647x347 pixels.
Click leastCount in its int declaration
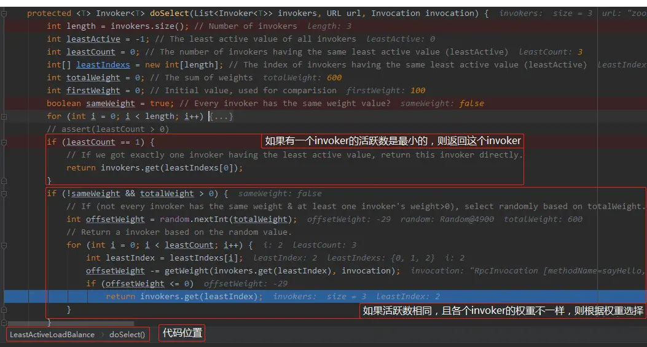(x=91, y=52)
